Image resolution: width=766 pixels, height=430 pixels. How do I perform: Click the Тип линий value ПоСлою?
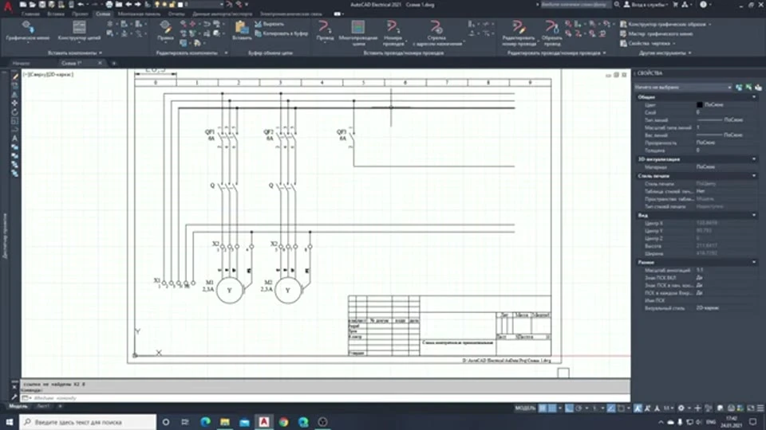point(732,120)
